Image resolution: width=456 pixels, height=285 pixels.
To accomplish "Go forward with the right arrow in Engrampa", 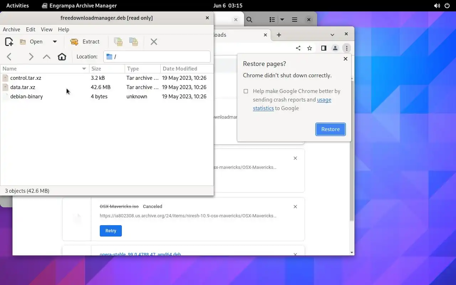I will tap(31, 57).
